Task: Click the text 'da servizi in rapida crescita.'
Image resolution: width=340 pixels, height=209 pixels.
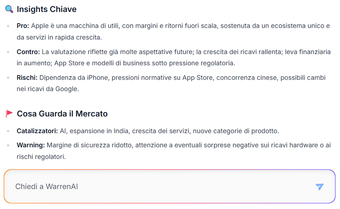Action: (59, 37)
